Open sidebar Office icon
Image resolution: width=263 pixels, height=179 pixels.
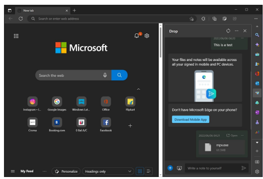click(257, 73)
